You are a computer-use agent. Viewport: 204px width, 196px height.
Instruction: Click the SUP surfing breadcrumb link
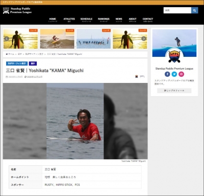(x=34, y=54)
